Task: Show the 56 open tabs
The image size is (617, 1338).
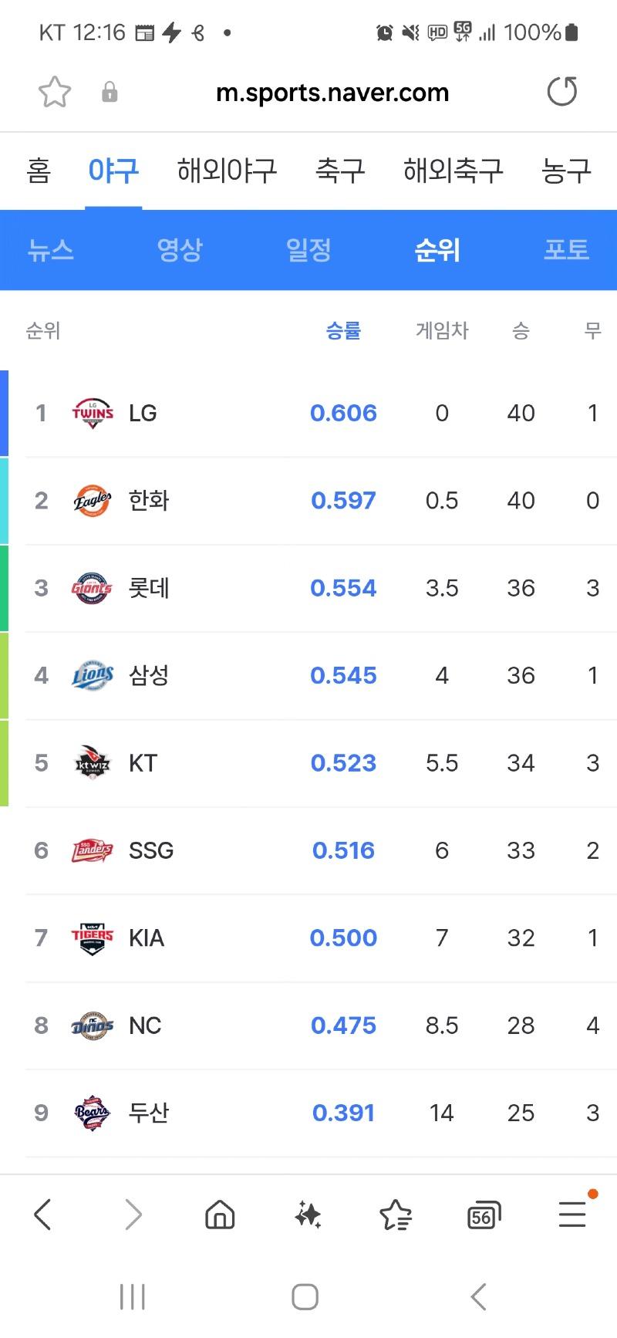Action: coord(484,1215)
